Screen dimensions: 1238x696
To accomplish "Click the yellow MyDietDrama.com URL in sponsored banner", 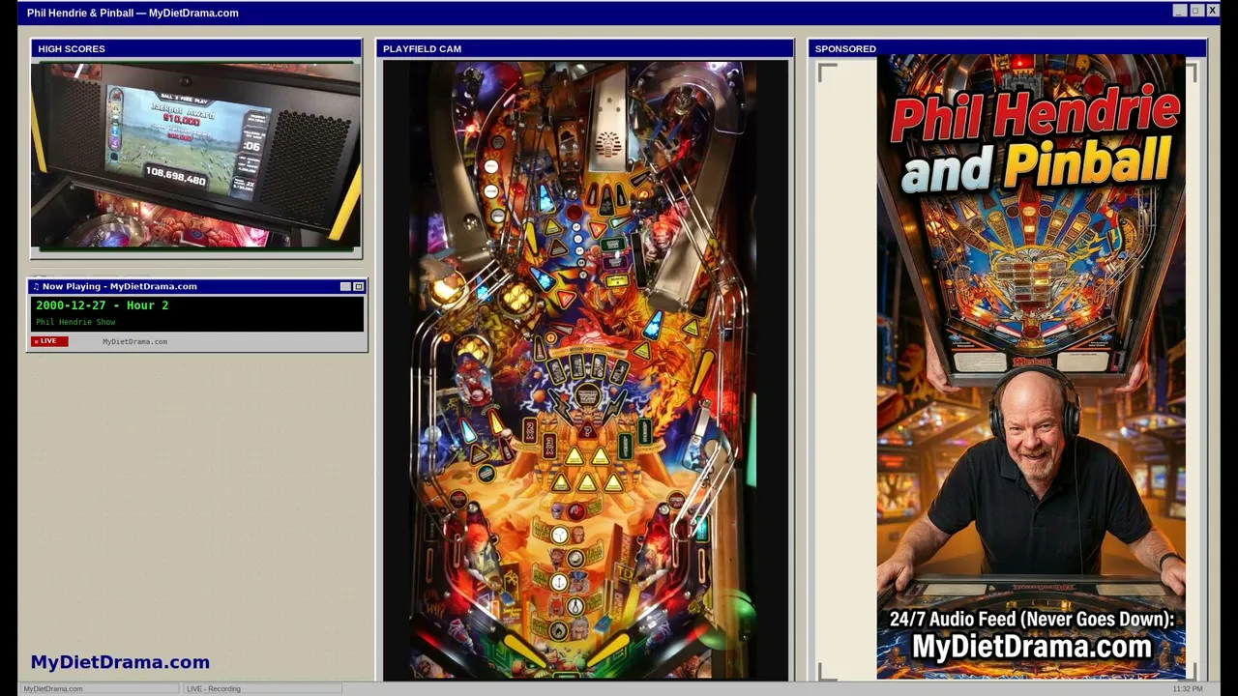I will 1032,647.
